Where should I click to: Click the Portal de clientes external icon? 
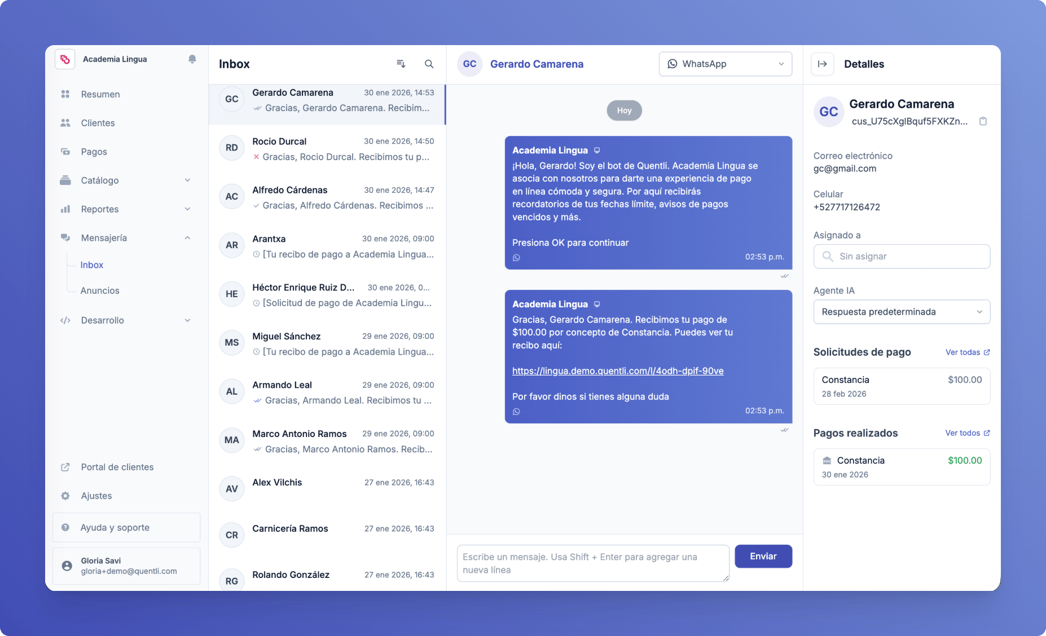click(x=65, y=467)
